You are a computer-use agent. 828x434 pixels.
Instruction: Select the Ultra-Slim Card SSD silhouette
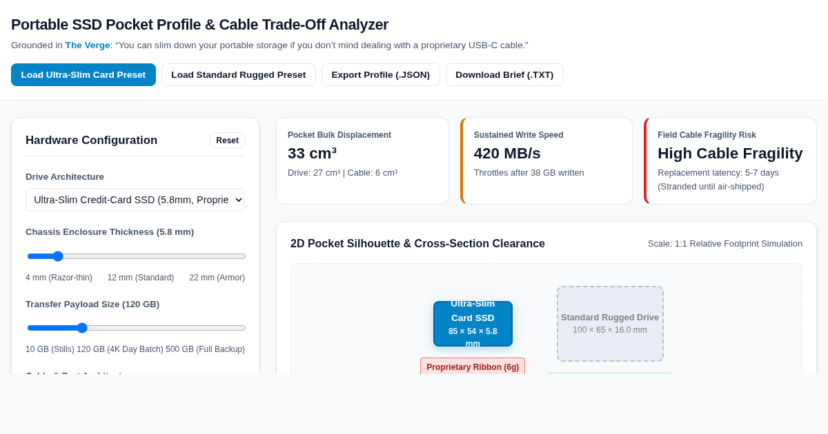click(473, 324)
